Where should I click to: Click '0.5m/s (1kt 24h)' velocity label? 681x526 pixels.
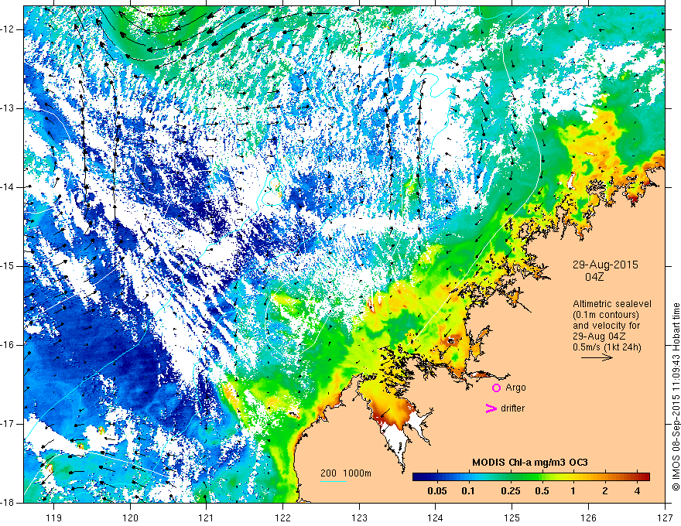607,347
